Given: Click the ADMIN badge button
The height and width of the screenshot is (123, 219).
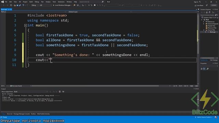Looking at the screenshot, I should pos(214,5).
